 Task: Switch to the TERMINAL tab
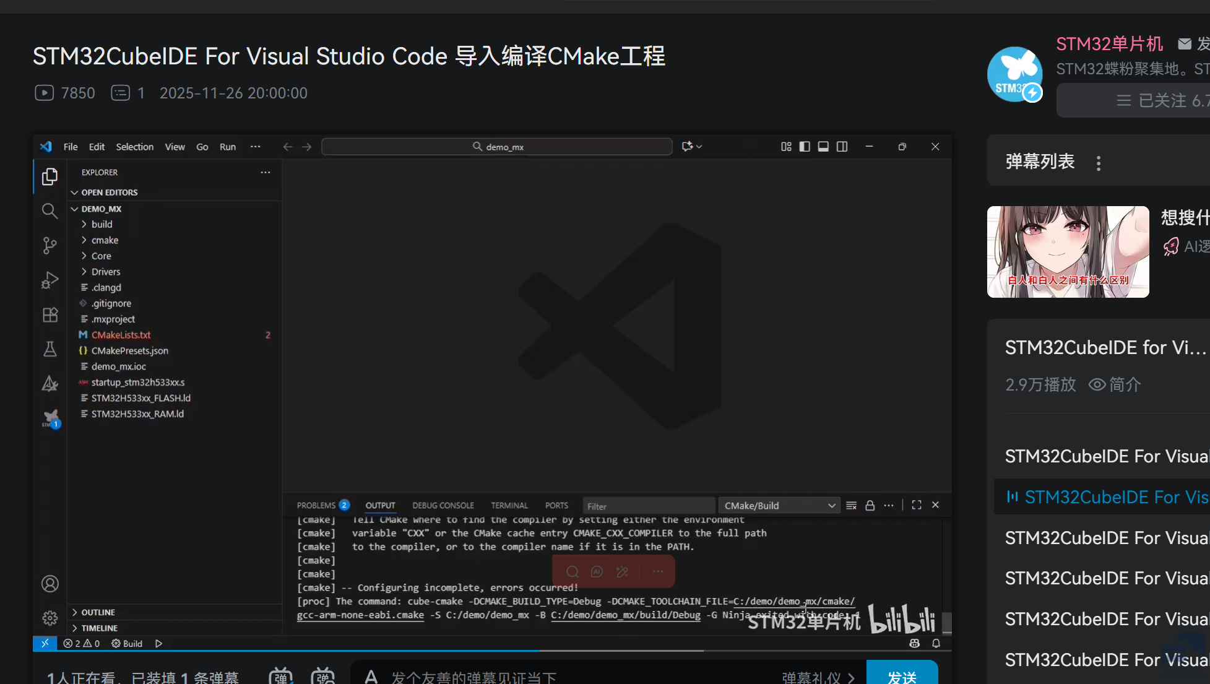click(509, 505)
